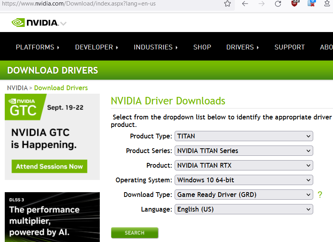Click the 'NVIDIA GTC is Happening.' text
Image resolution: width=333 pixels, height=242 pixels.
[x=44, y=138]
